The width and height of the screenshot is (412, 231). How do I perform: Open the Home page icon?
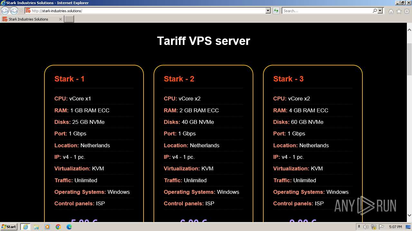391,11
